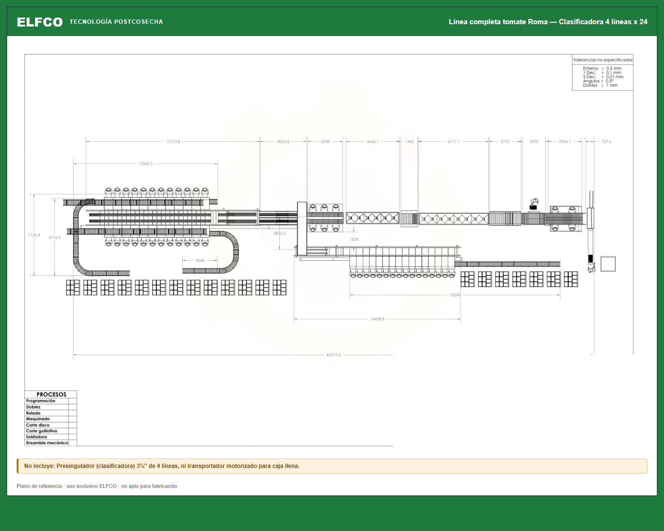This screenshot has height=531, width=664.
Task: Click the 7126.4 vertical dimension label
Action: click(34, 235)
